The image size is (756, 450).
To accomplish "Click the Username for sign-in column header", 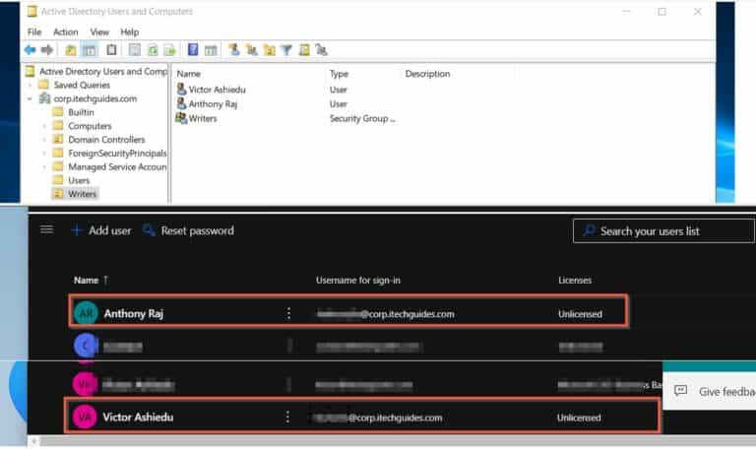I will click(x=358, y=281).
